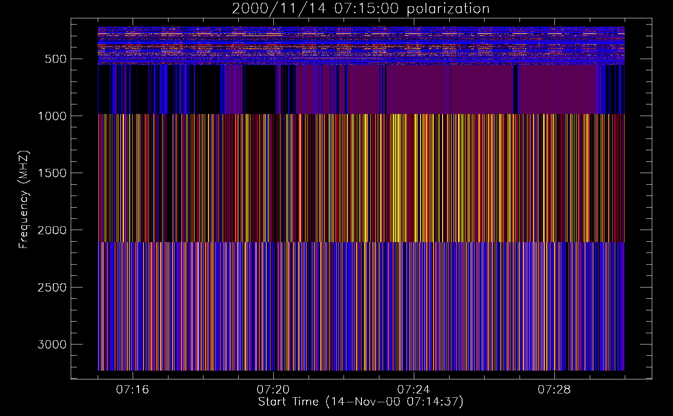This screenshot has height=416, width=673.
Task: Click the 500 frequency tick label
Action: pyautogui.click(x=56, y=59)
